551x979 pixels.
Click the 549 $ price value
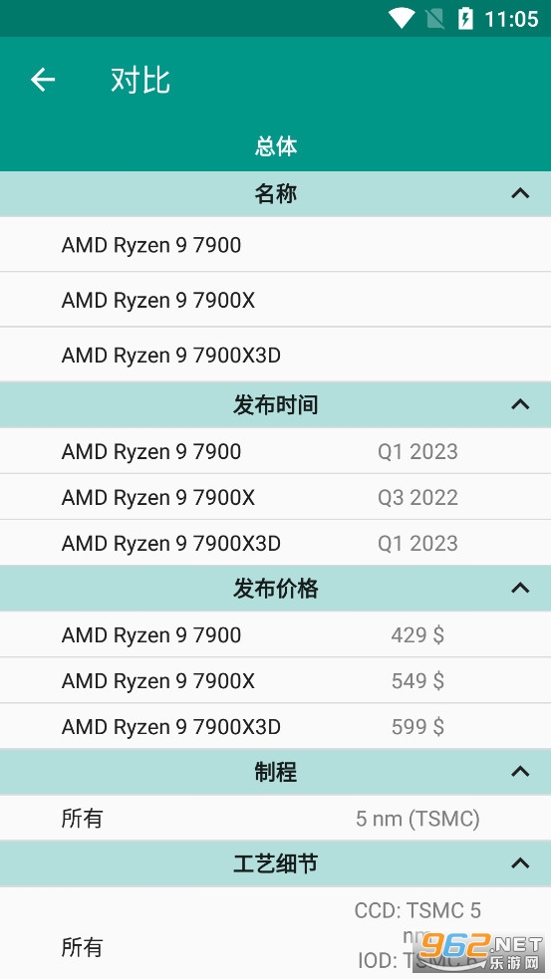coord(417,680)
